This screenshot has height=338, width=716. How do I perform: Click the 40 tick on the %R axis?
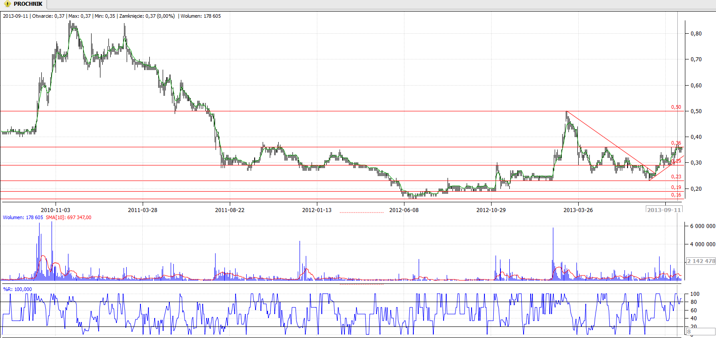click(x=693, y=318)
